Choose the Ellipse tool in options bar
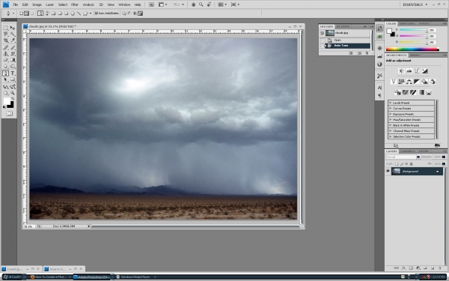The width and height of the screenshot is (449, 281). pyautogui.click(x=66, y=13)
